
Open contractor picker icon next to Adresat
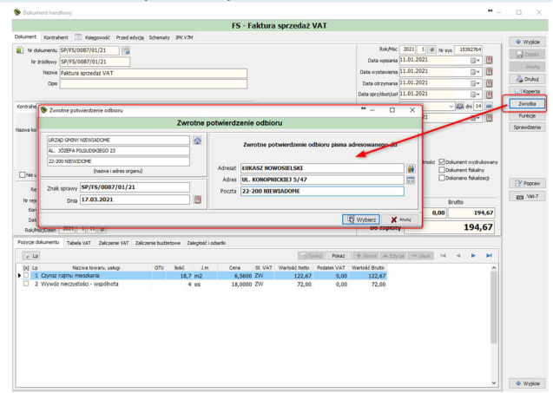point(411,168)
